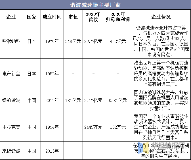Click the market value 348亿元
Image resolution: width=191 pixels, height=160 pixels.
(73, 41)
